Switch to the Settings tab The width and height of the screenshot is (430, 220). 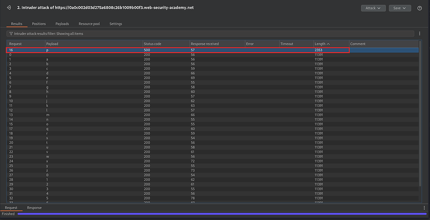(x=116, y=24)
